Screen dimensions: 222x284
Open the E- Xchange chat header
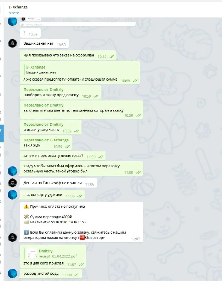tap(18, 7)
